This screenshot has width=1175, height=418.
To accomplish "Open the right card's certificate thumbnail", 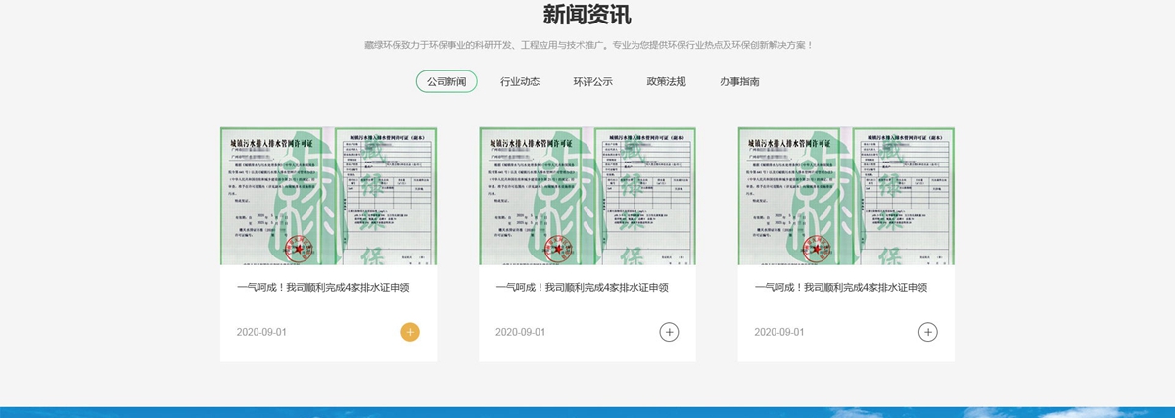I will 846,196.
